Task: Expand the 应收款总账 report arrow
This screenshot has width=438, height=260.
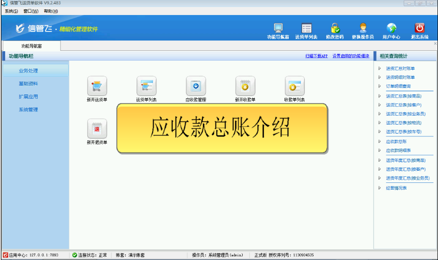Action: pos(380,142)
